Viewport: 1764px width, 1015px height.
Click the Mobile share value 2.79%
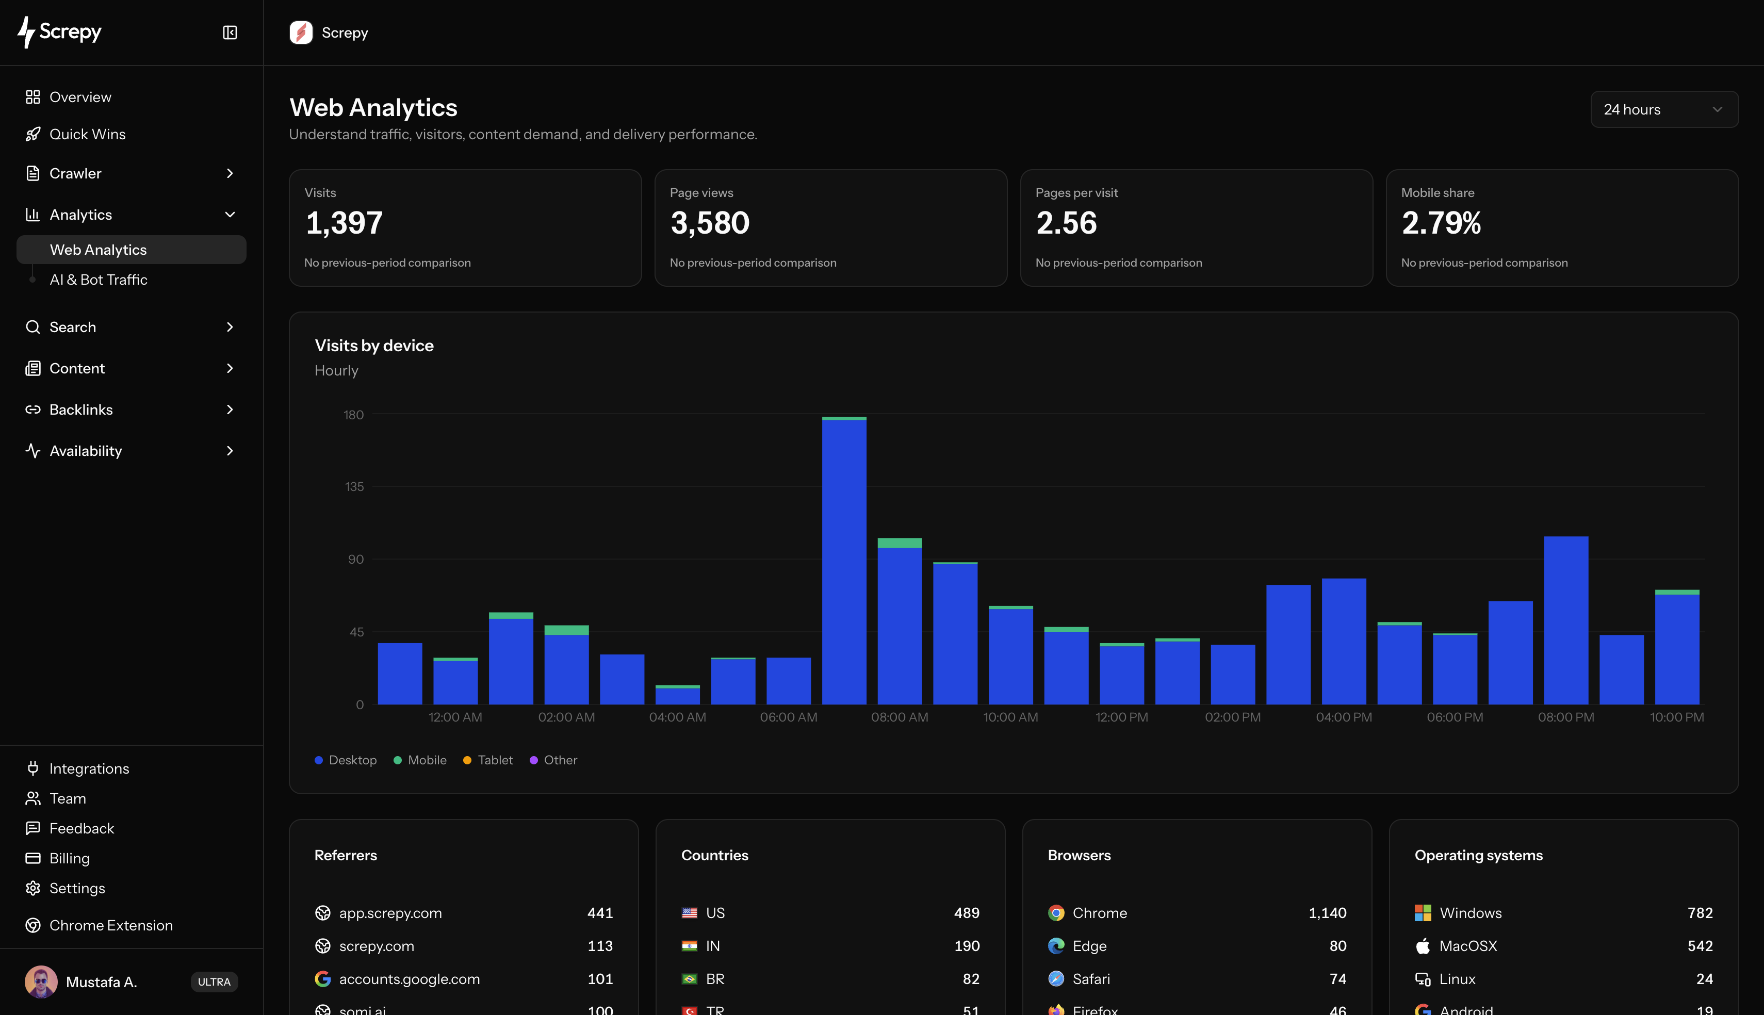(x=1441, y=223)
